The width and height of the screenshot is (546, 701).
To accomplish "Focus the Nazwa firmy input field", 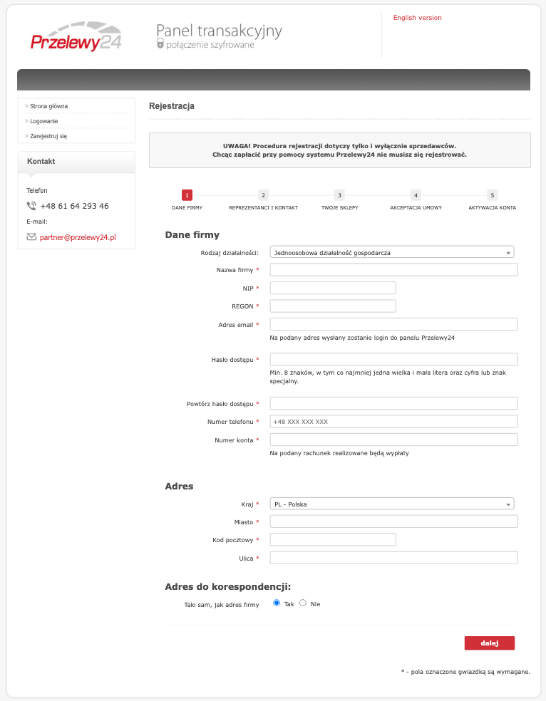I will pyautogui.click(x=393, y=269).
